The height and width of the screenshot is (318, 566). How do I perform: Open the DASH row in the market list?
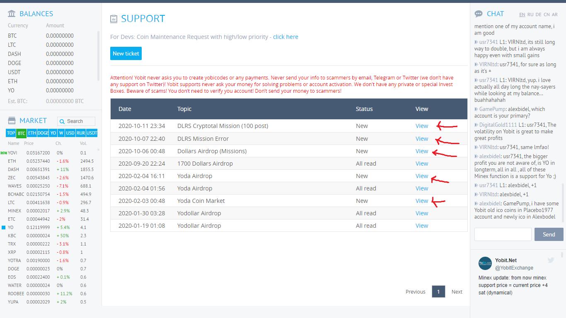click(x=50, y=169)
